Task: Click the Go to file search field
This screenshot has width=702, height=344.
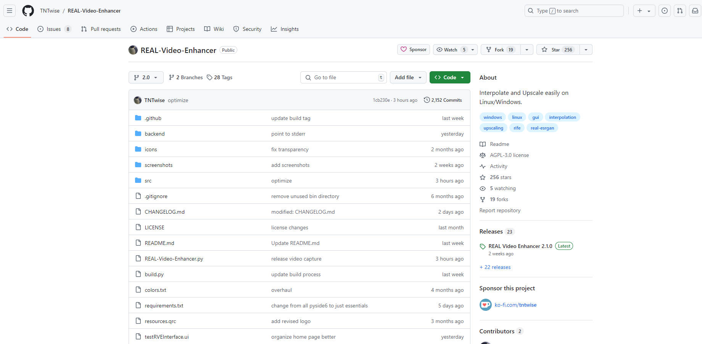Action: coord(343,77)
